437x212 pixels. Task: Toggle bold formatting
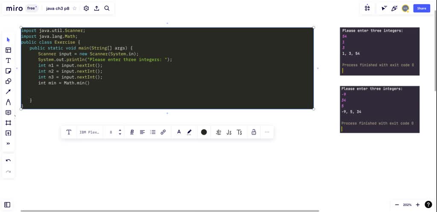pyautogui.click(x=132, y=132)
